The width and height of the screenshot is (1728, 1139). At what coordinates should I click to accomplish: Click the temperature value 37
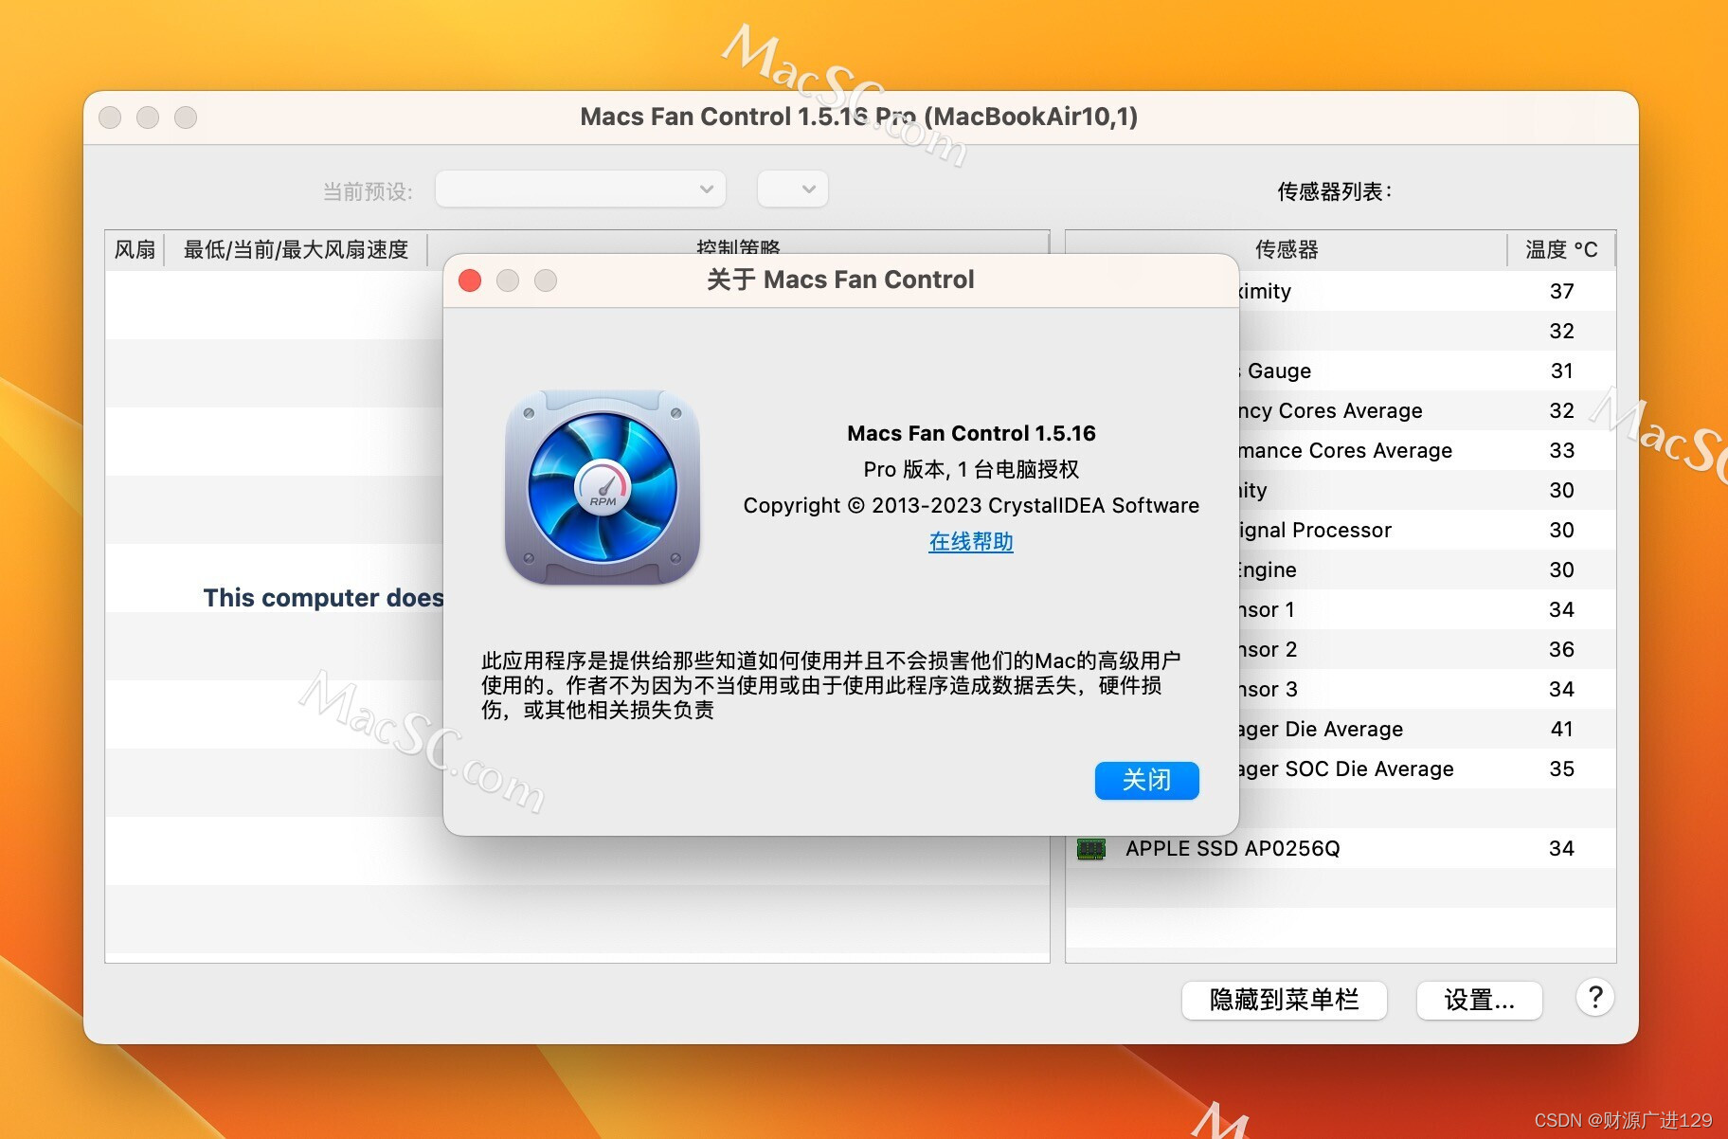[1562, 292]
